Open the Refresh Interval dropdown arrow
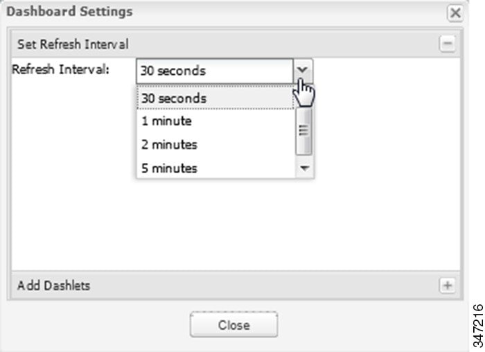485x352 pixels. [303, 71]
